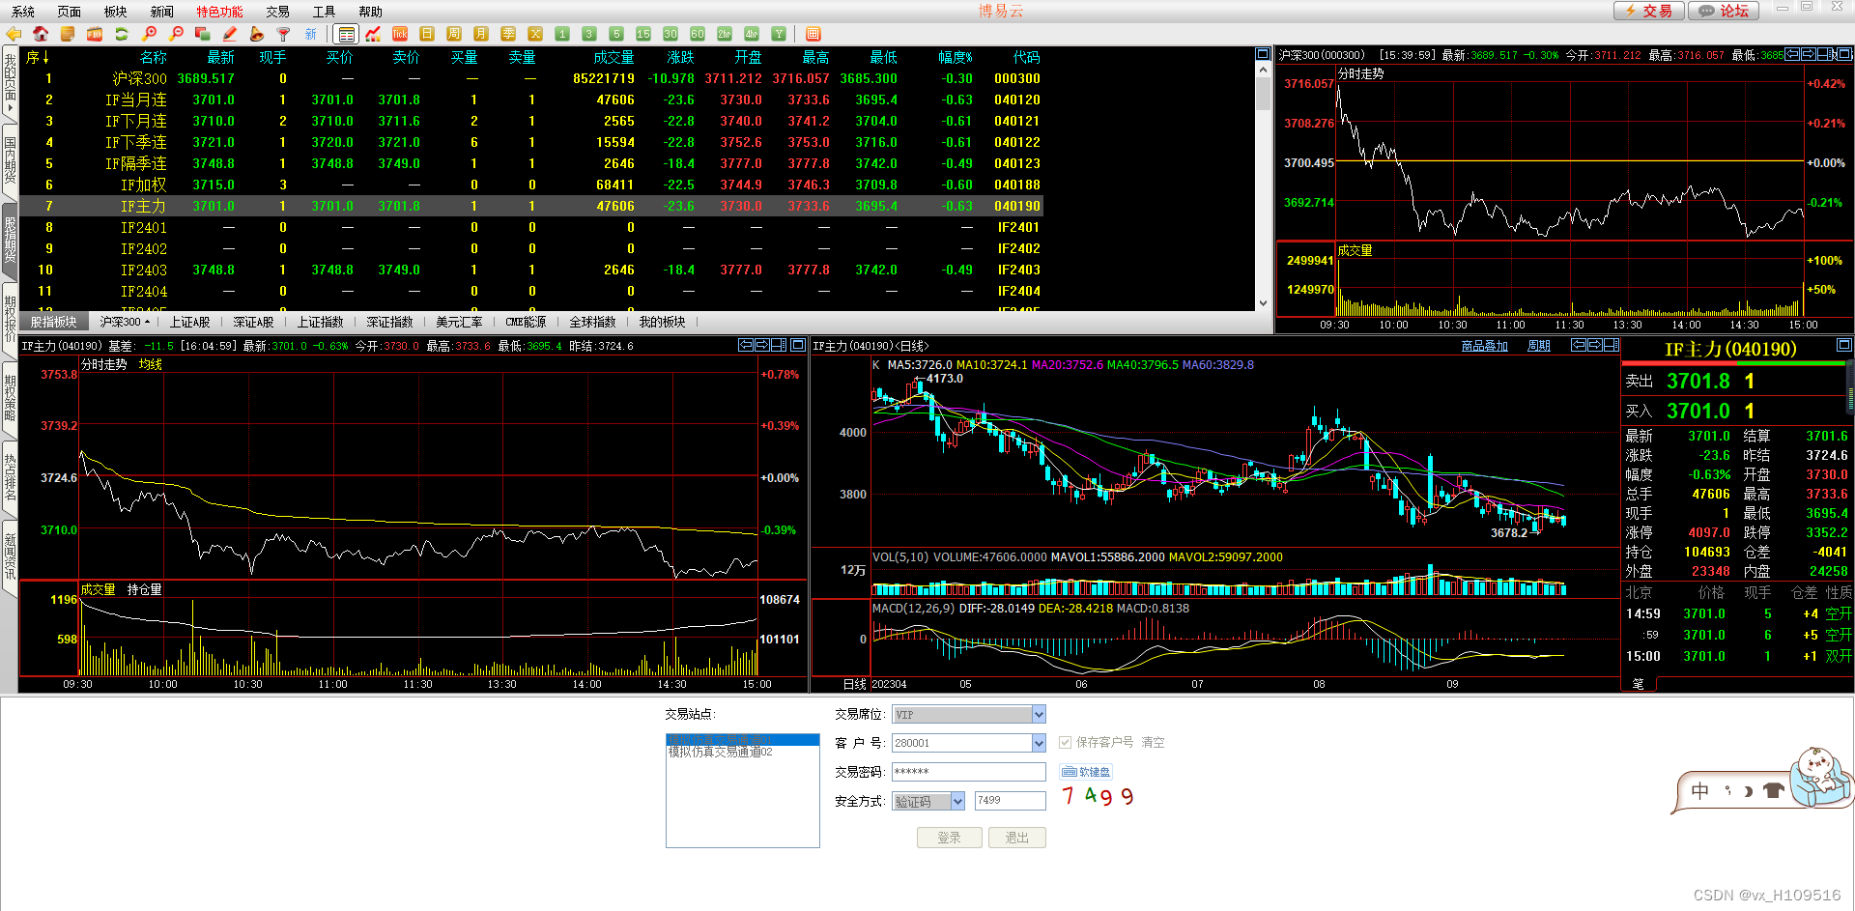Switch to the 我的板块 tab
The width and height of the screenshot is (1855, 911).
point(662,322)
